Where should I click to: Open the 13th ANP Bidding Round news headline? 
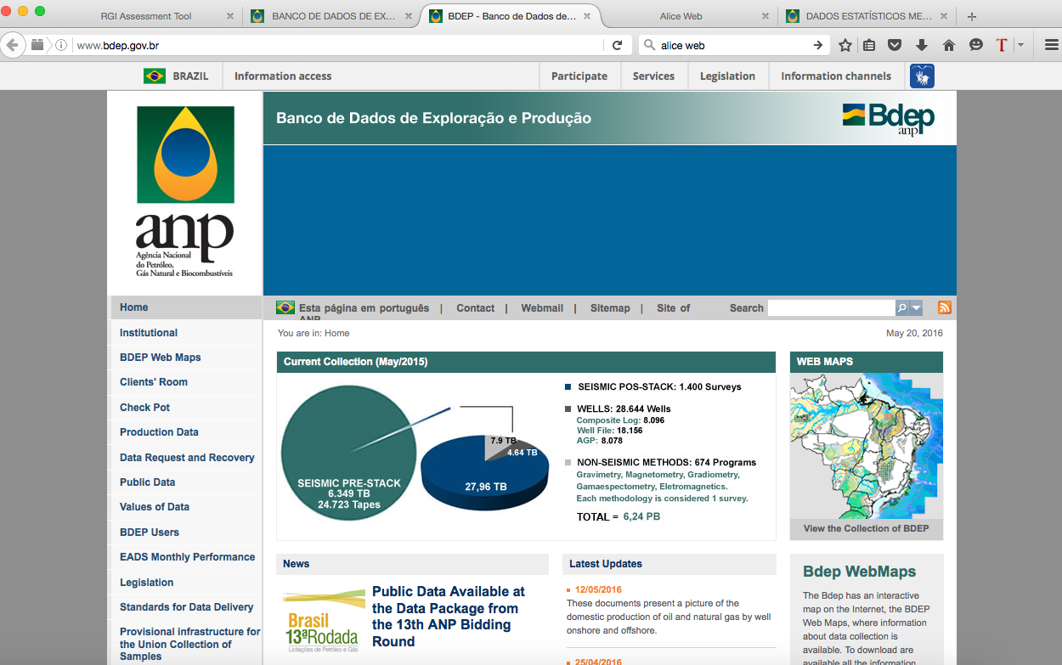click(449, 617)
